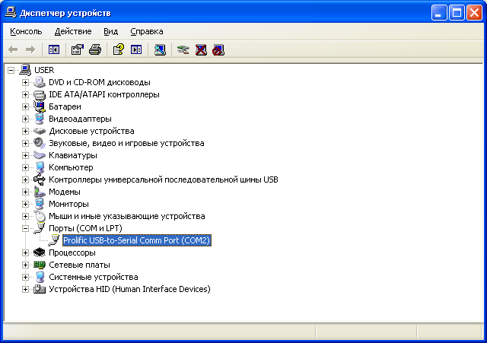Expand Звуковые, видео и игровые устройства

point(25,143)
